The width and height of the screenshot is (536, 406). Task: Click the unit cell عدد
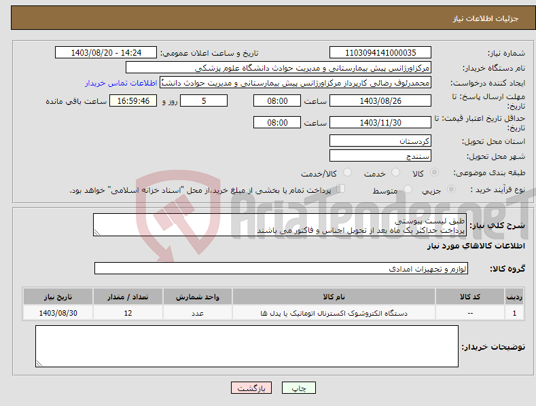point(198,313)
